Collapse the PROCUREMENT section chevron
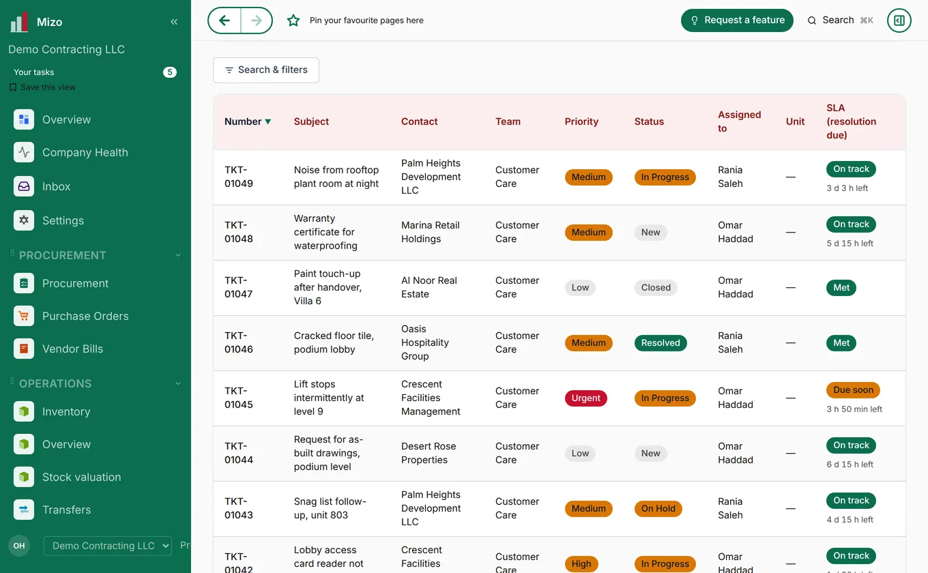 point(178,255)
